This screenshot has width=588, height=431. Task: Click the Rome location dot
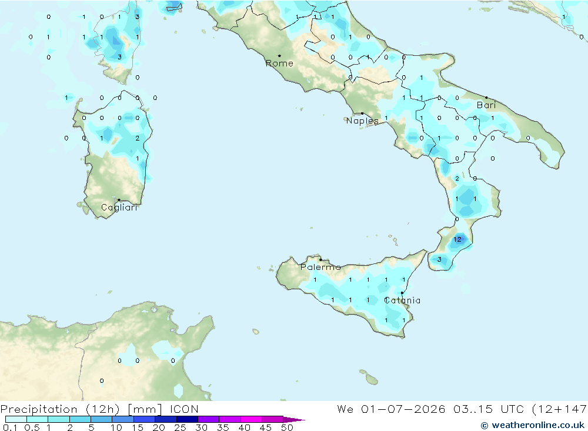[x=279, y=56]
